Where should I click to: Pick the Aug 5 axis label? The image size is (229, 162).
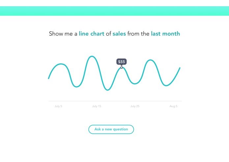(x=173, y=106)
